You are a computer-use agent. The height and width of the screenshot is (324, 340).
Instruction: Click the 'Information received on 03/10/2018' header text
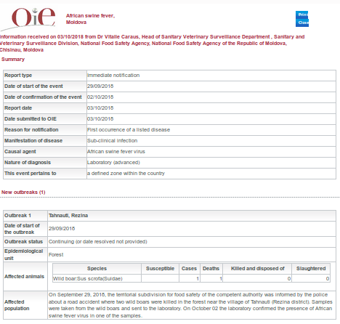(152, 44)
